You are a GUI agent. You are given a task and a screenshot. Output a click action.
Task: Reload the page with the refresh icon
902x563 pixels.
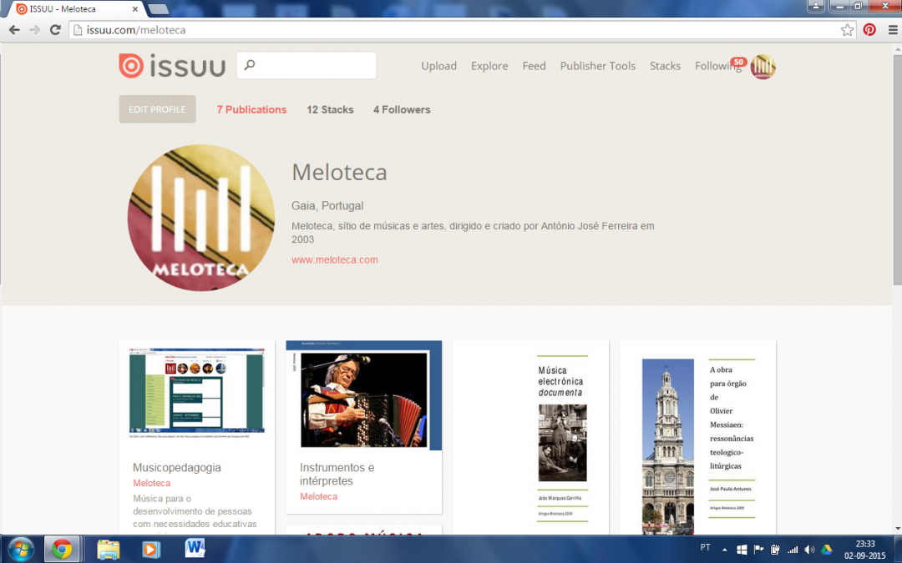tap(55, 30)
